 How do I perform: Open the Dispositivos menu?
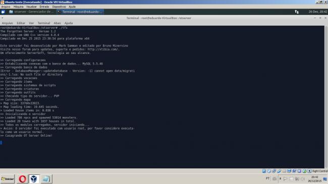(59, 7)
